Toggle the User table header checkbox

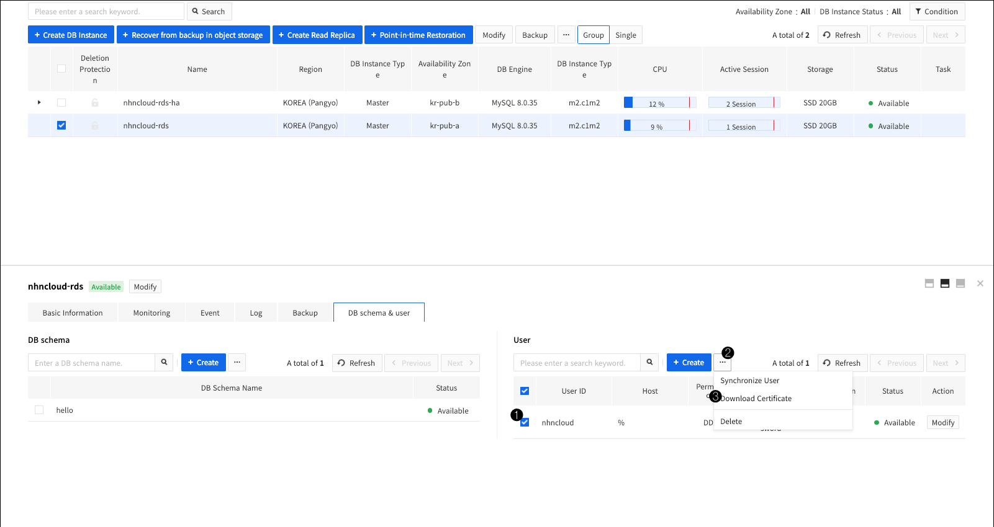pos(525,391)
